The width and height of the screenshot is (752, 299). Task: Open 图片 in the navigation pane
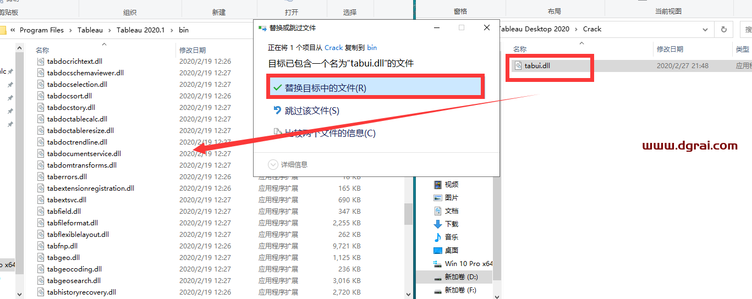point(452,198)
